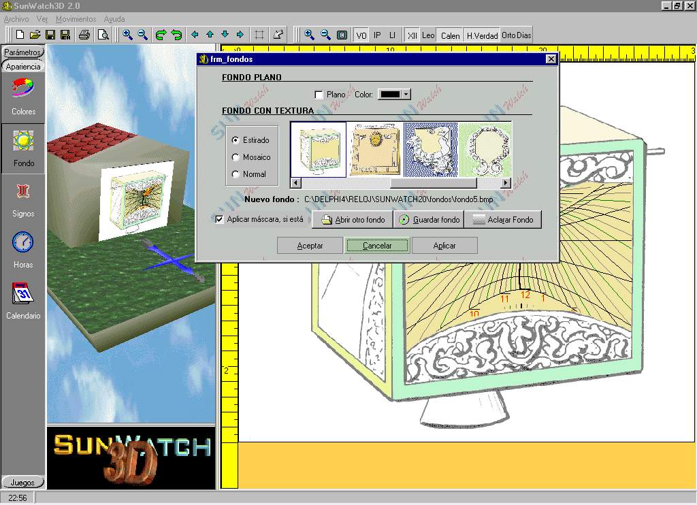The height and width of the screenshot is (505, 697).
Task: Select the Mosaico radio option
Action: tap(236, 157)
